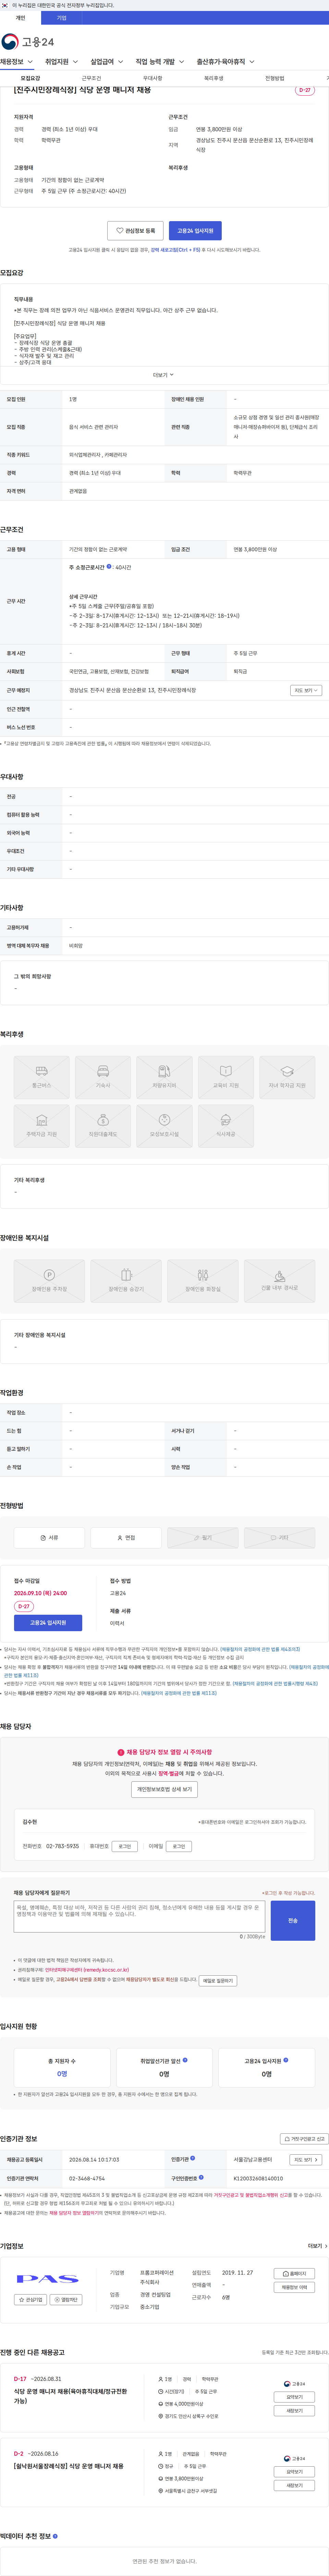Click the 식사제공 icon
This screenshot has width=329, height=2576.
point(226,1125)
